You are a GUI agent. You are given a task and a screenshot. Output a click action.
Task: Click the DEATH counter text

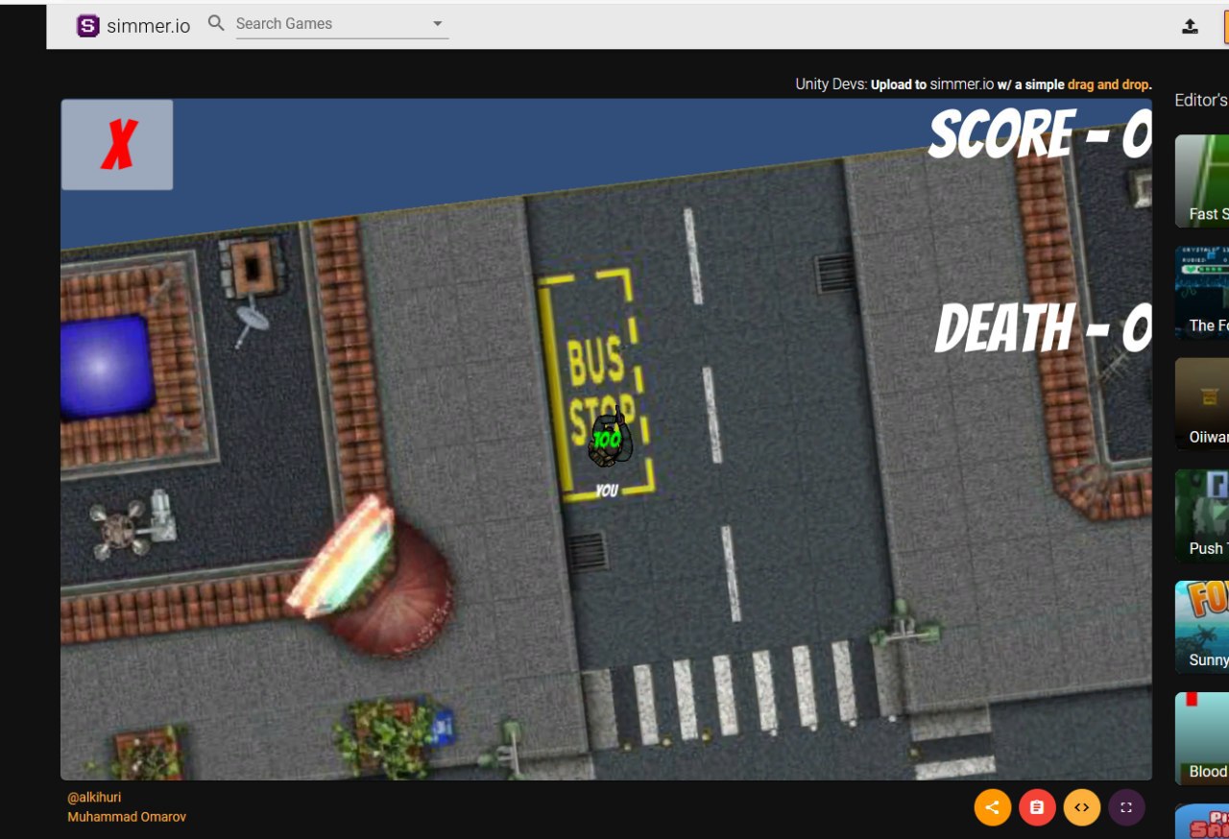pos(1043,328)
